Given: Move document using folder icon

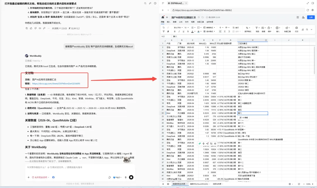Looking at the screenshot, I should [203, 17].
